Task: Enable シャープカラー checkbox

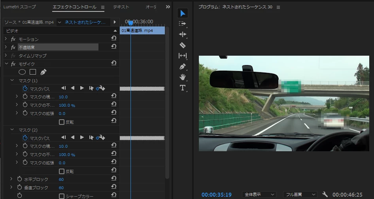Action: (62, 196)
